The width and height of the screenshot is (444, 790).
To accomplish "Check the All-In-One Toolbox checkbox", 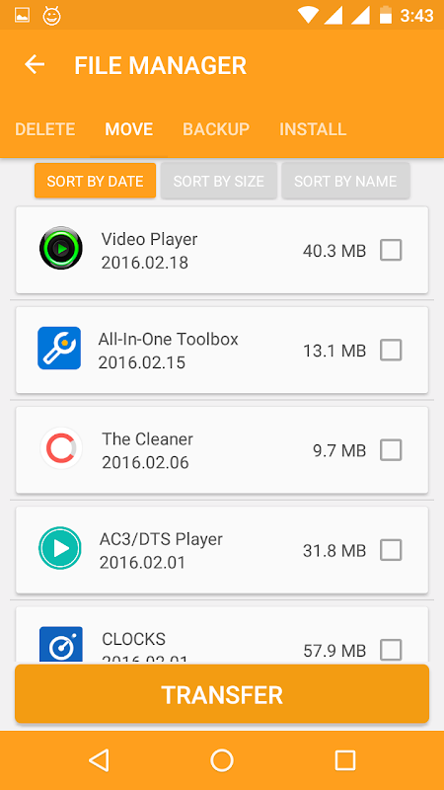I will (x=391, y=351).
